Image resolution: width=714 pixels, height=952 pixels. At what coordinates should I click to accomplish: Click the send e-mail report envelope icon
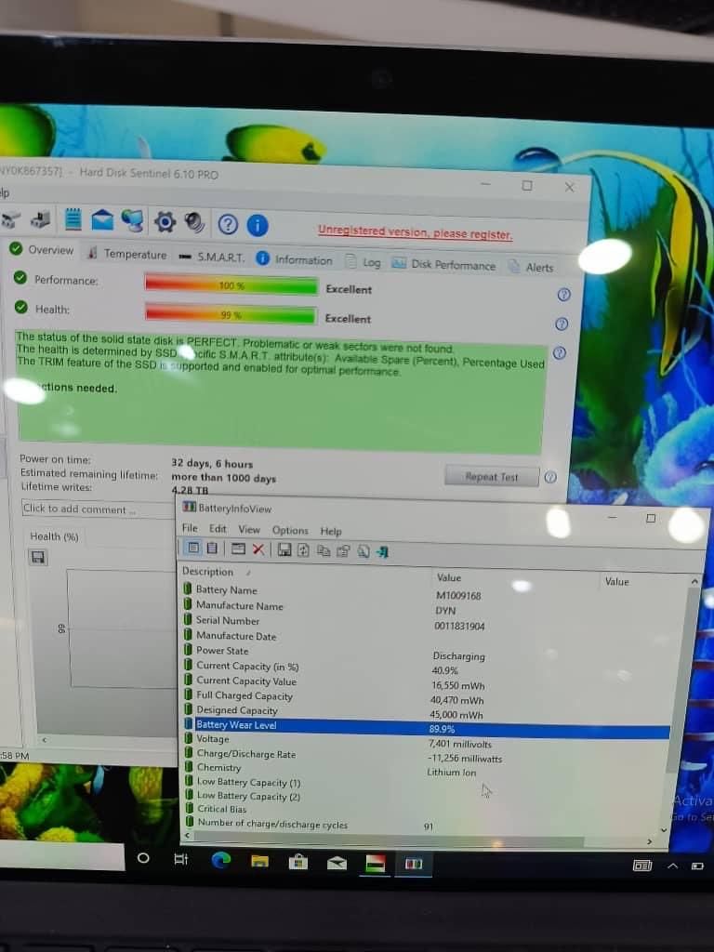pyautogui.click(x=102, y=219)
